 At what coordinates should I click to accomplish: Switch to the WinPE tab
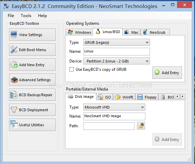click(x=124, y=97)
